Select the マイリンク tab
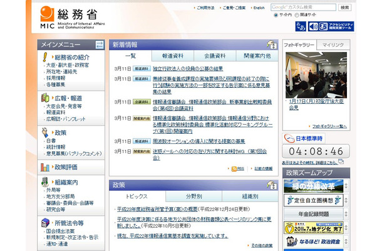The height and width of the screenshot is (251, 382). 333,45
